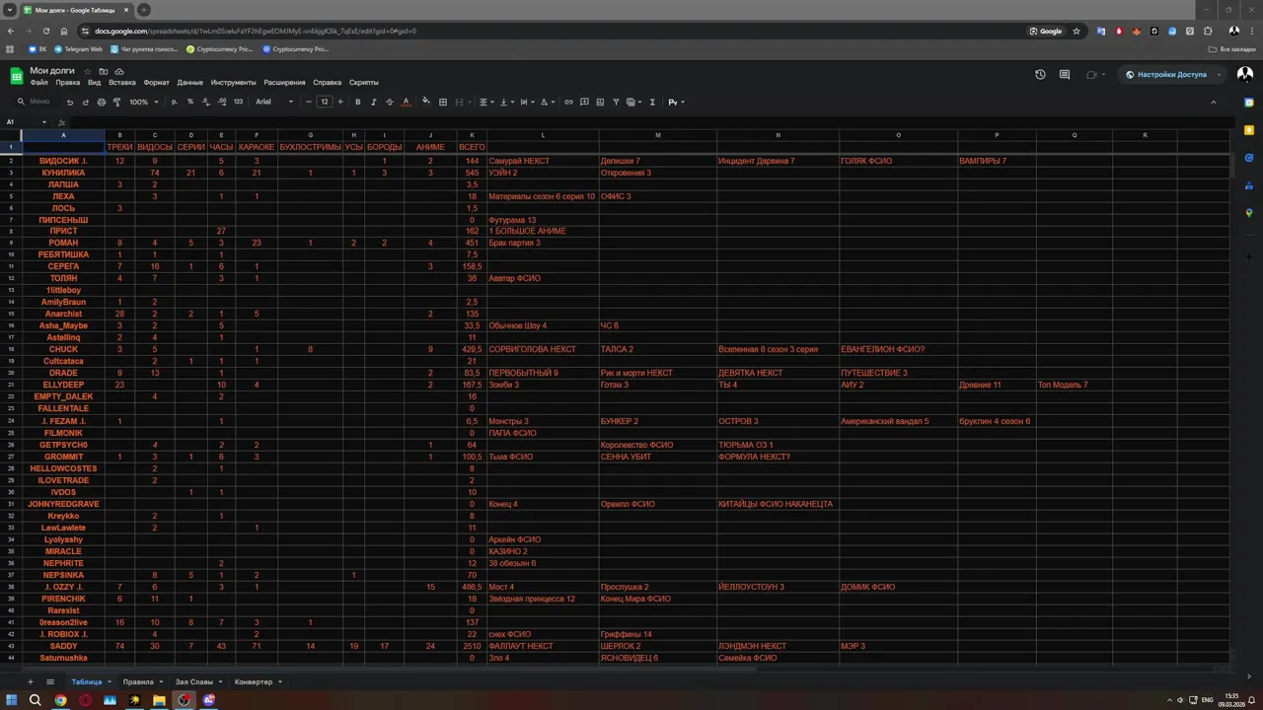
Task: Open Chrome from the Windows taskbar
Action: [x=60, y=700]
